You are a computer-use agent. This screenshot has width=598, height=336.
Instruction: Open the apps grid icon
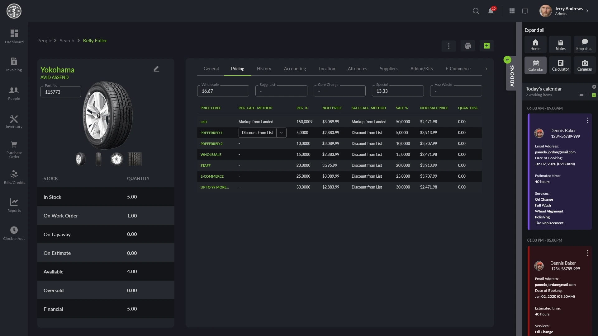tap(512, 11)
